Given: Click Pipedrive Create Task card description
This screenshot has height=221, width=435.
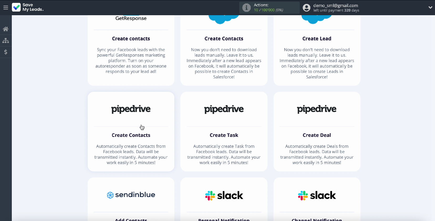Looking at the screenshot, I should tap(224, 154).
